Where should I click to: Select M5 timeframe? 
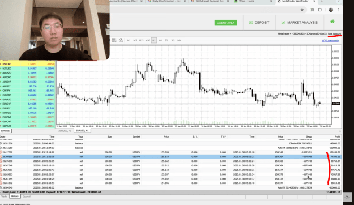(x=135, y=40)
